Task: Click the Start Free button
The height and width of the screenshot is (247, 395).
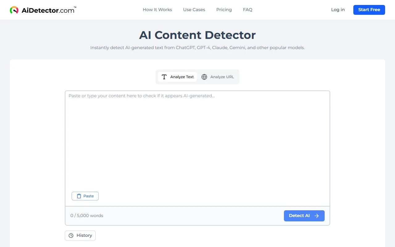Action: pyautogui.click(x=369, y=10)
